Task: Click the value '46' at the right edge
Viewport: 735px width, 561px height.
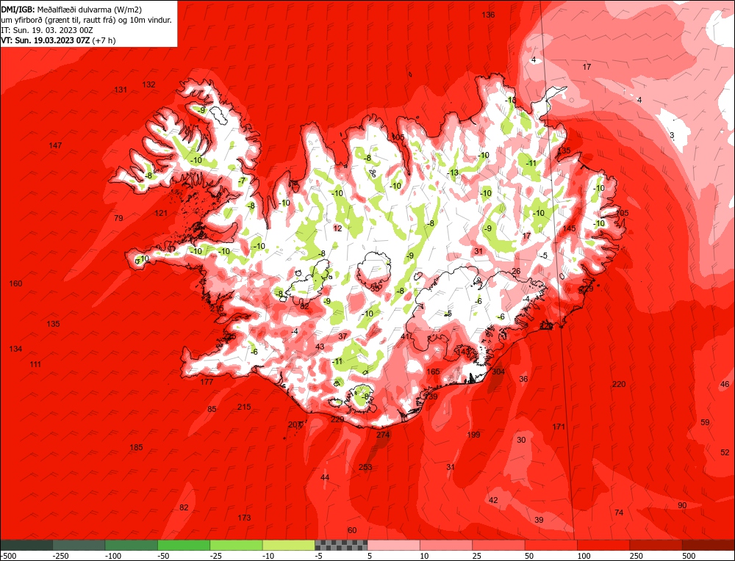Action: point(725,384)
